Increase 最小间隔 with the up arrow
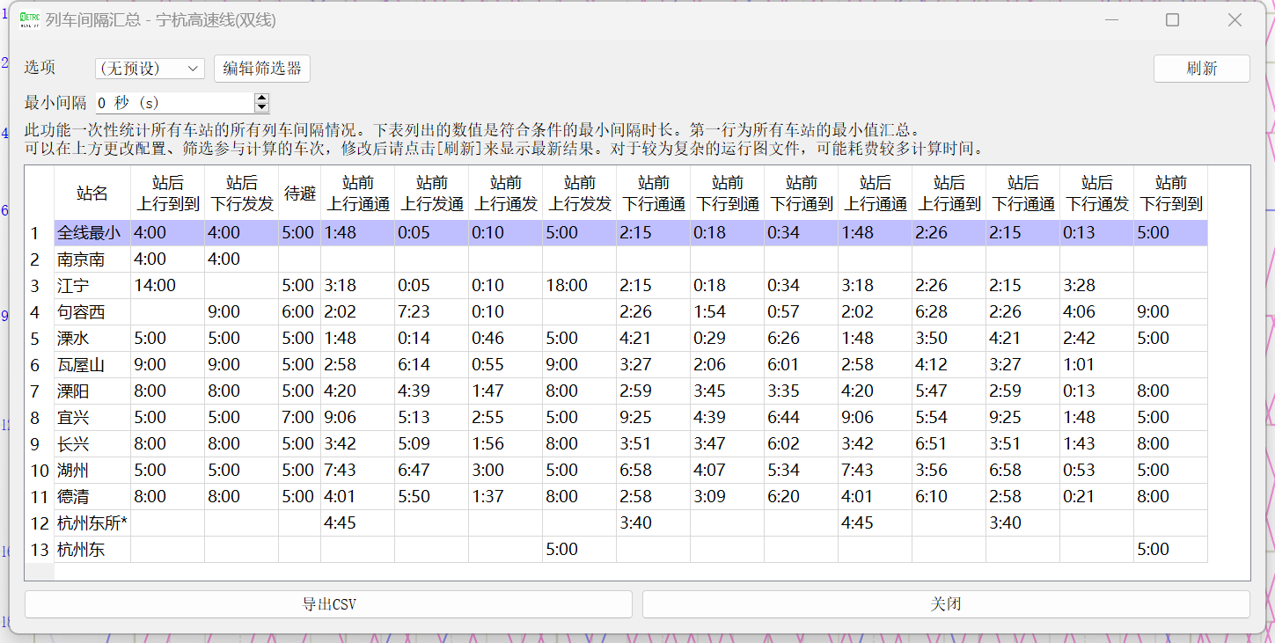 click(261, 98)
